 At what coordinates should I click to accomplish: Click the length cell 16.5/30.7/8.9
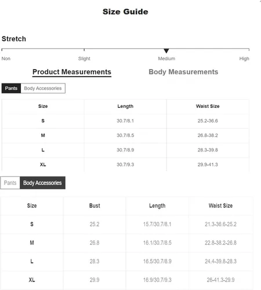tap(157, 262)
